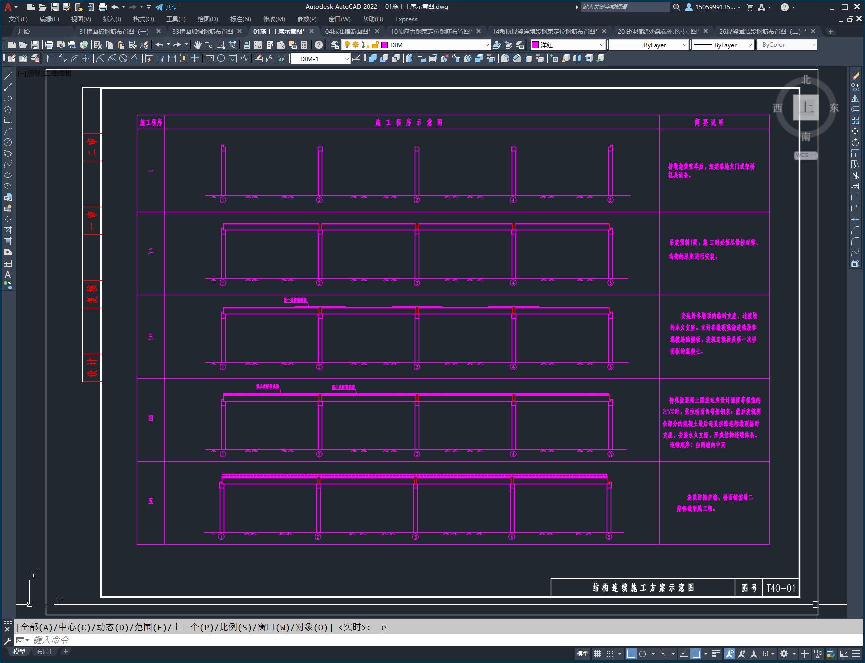
Task: Open the ByLayer linetype dropdown
Action: (x=684, y=45)
